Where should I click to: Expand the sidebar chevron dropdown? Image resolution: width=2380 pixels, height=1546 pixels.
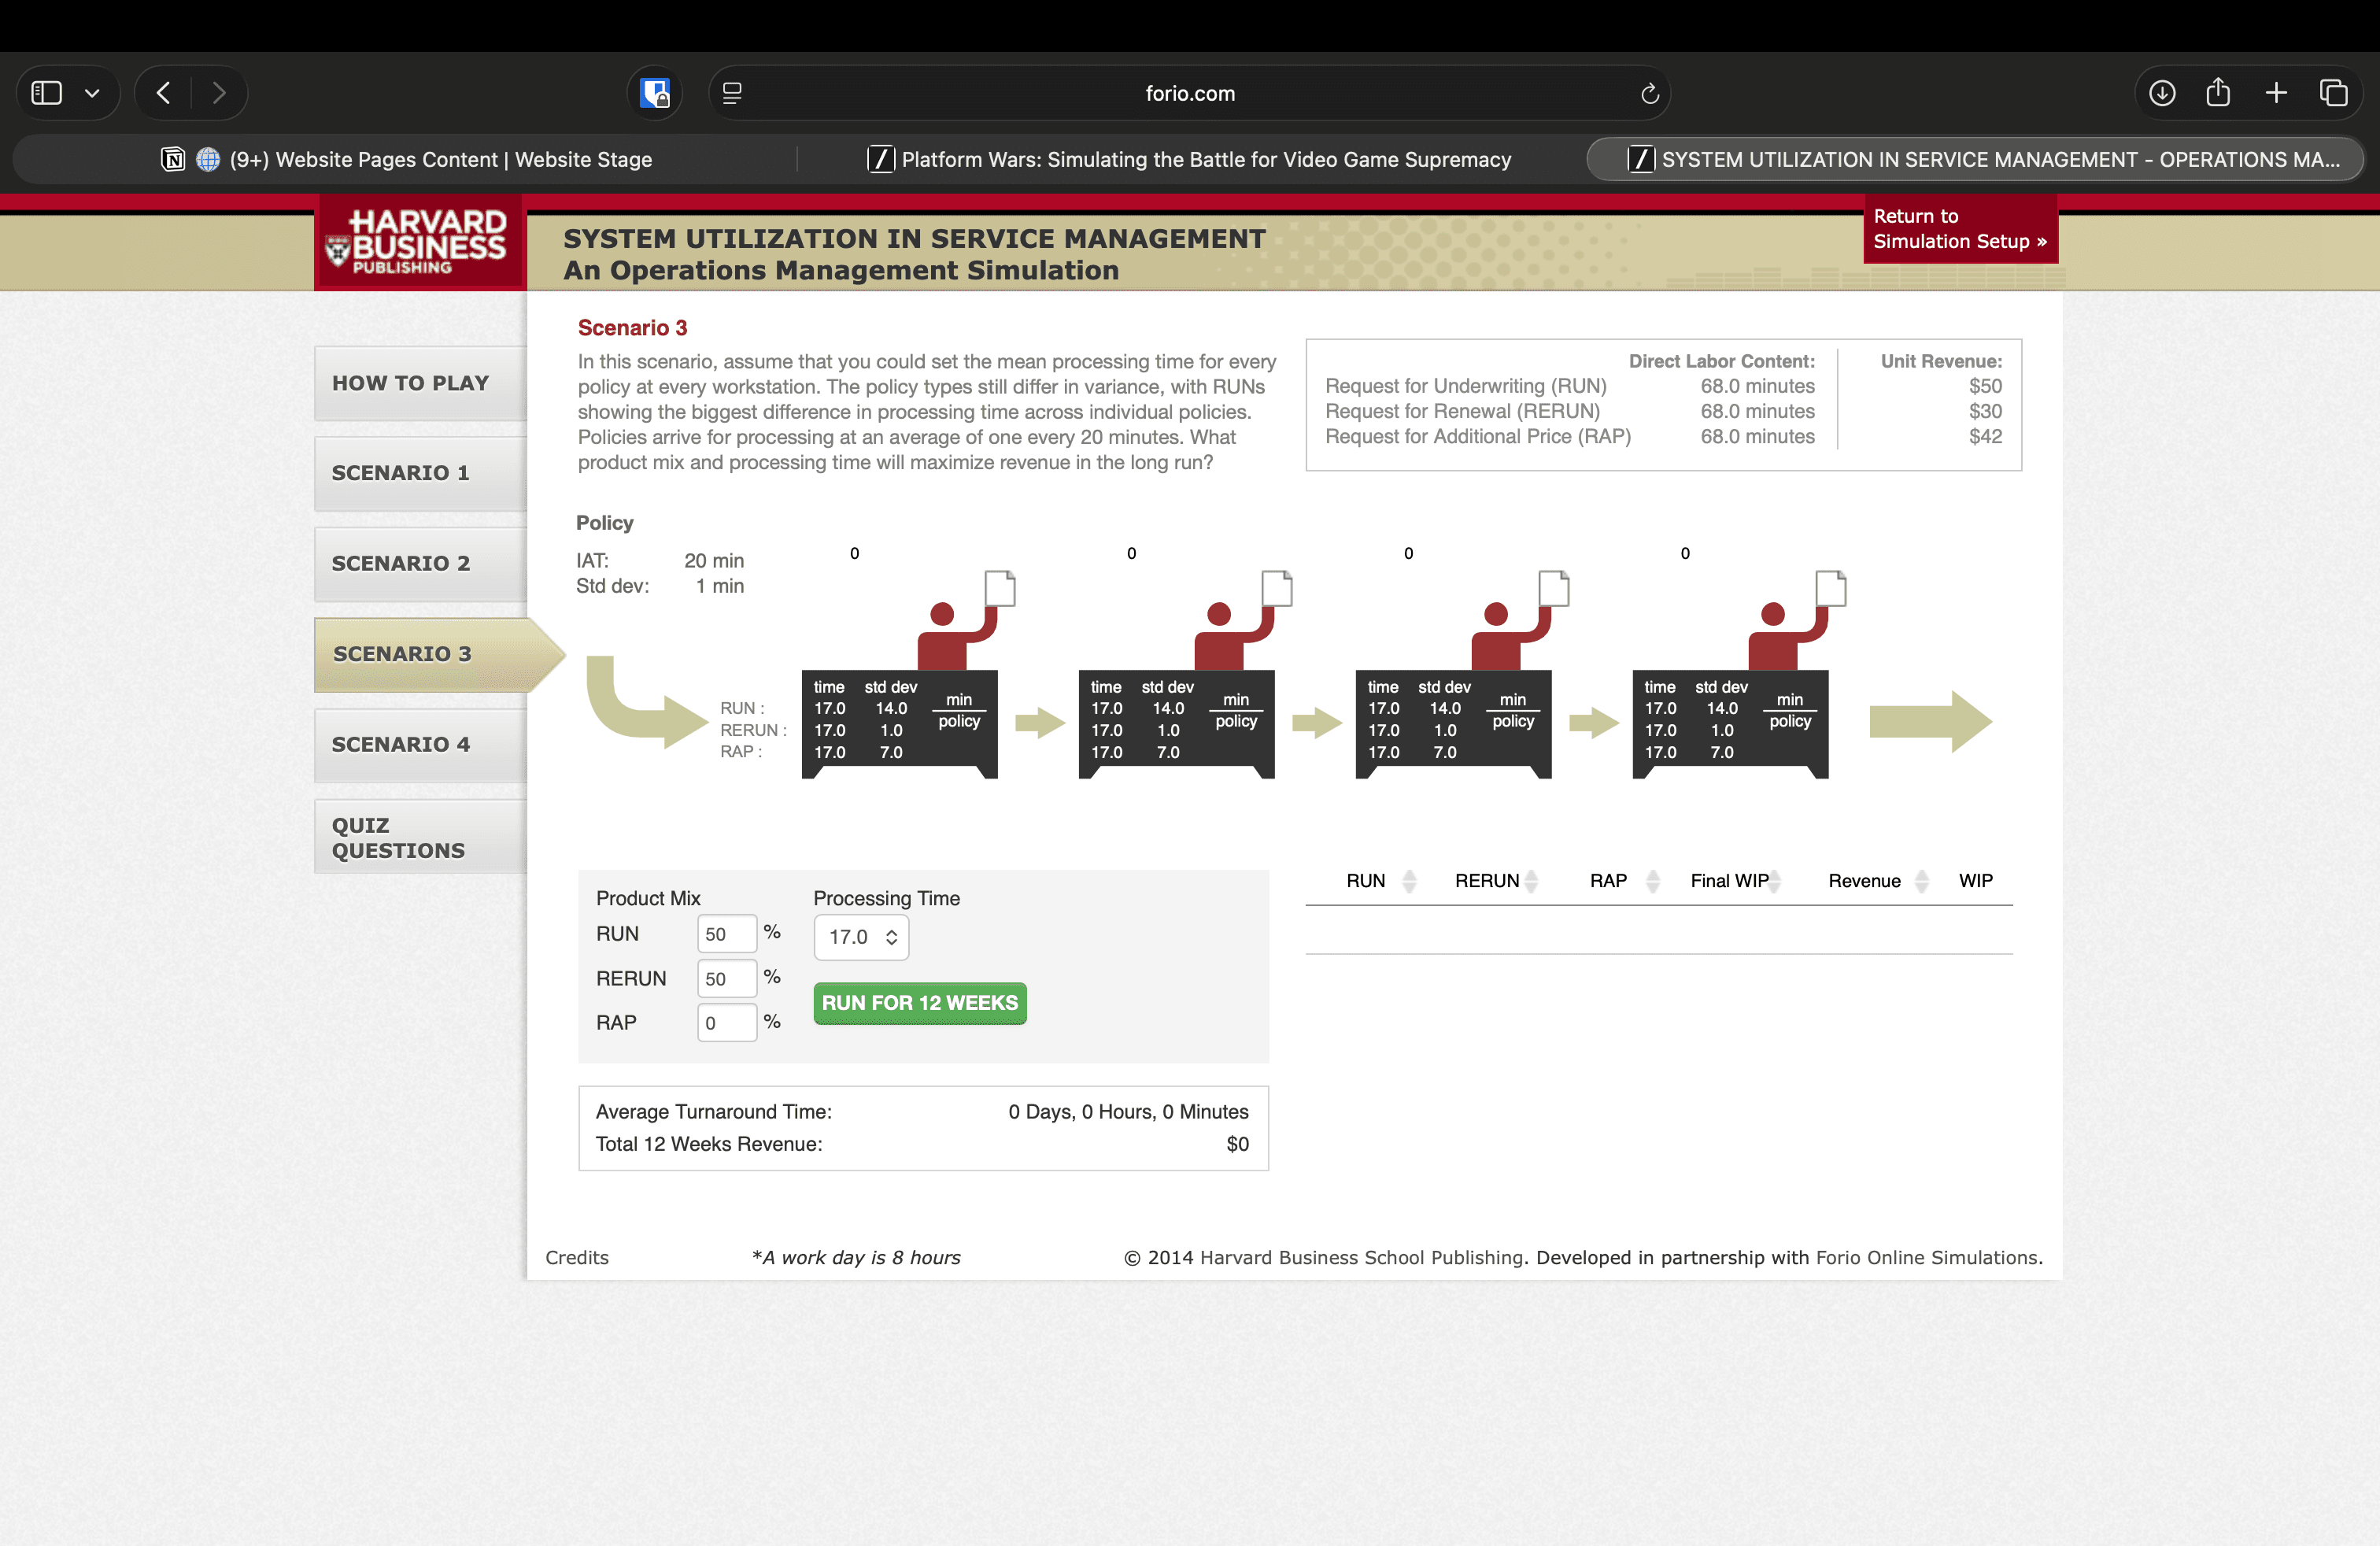[x=92, y=93]
